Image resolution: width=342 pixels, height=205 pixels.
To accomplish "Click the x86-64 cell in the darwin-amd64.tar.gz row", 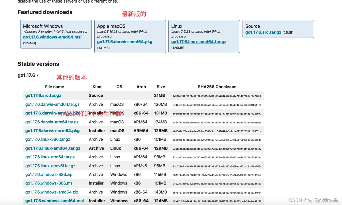I will coord(141,104).
